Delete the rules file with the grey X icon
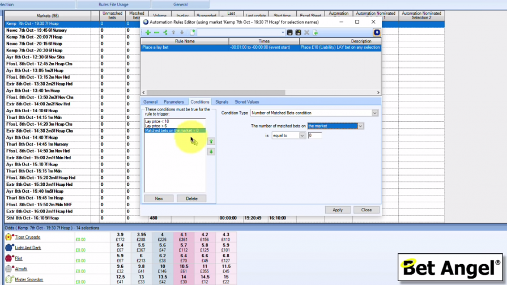Screen dimensions: 507x285 [x=306, y=33]
